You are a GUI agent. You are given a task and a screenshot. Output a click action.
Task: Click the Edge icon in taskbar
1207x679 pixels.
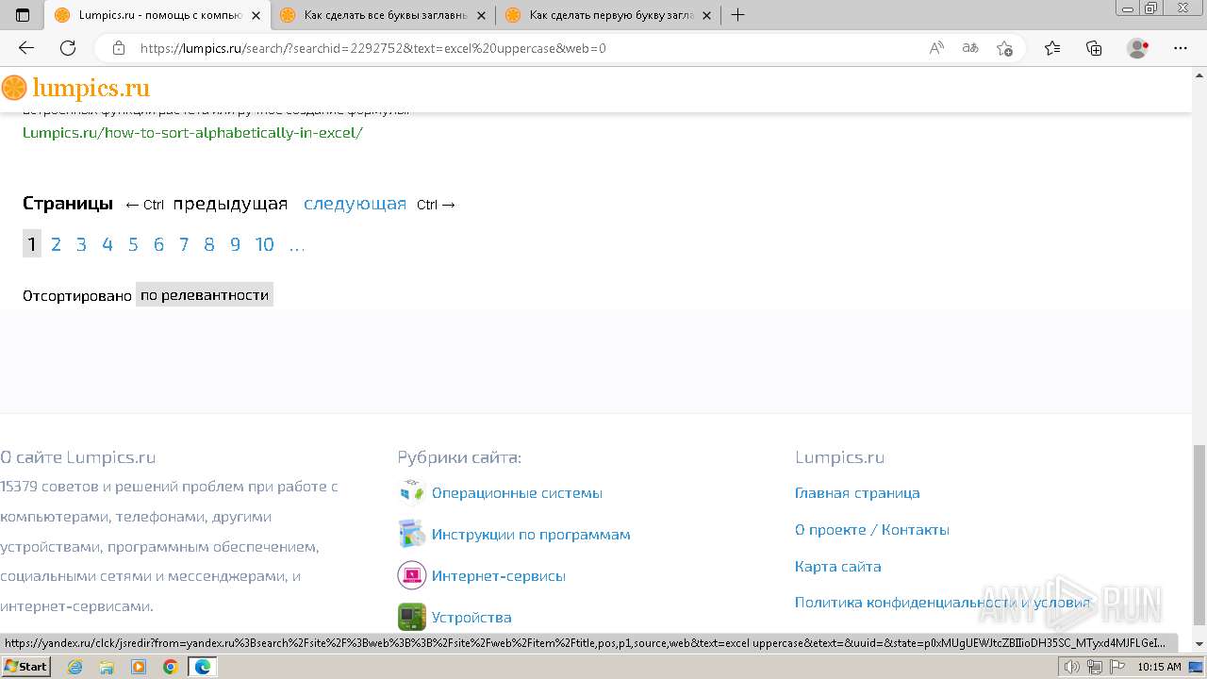[202, 667]
